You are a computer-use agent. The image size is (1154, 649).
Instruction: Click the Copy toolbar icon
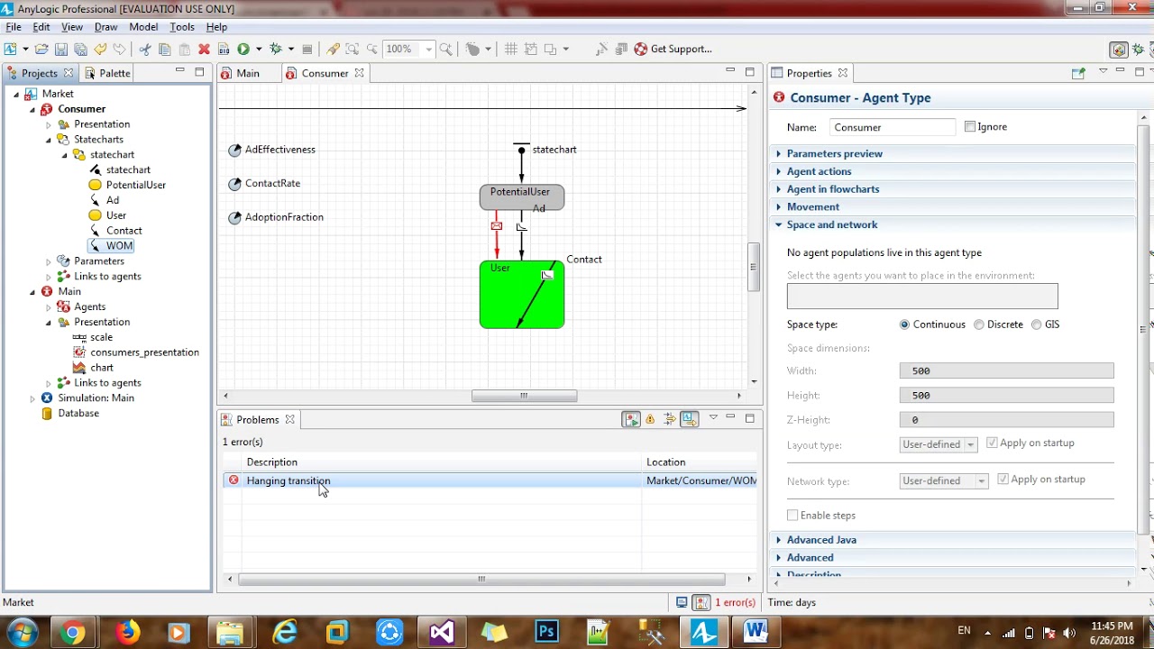tap(164, 49)
